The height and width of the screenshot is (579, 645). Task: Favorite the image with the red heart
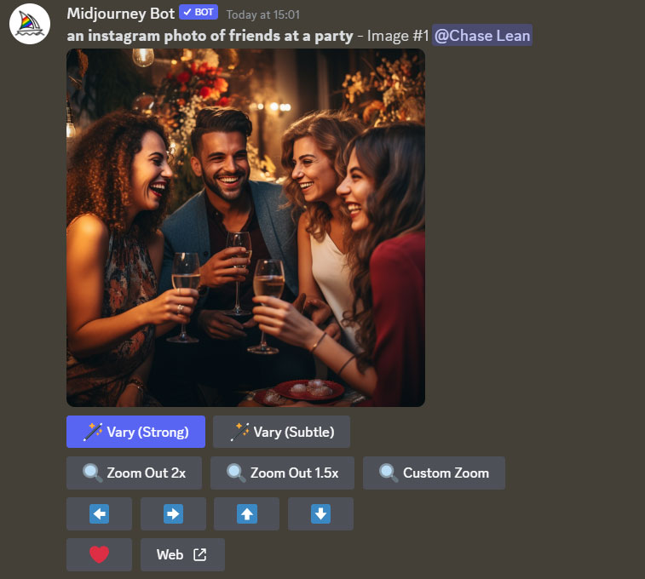click(x=99, y=554)
